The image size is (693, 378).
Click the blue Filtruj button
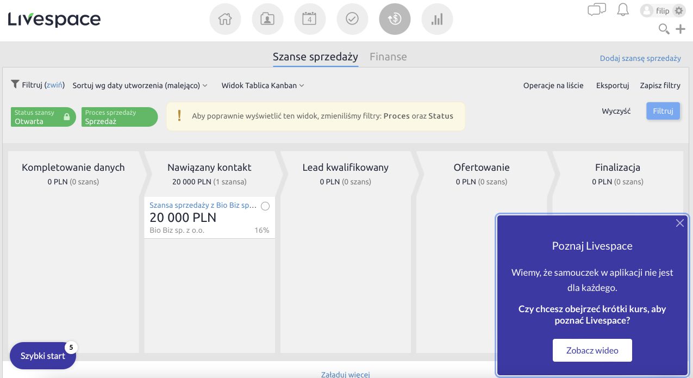click(663, 111)
